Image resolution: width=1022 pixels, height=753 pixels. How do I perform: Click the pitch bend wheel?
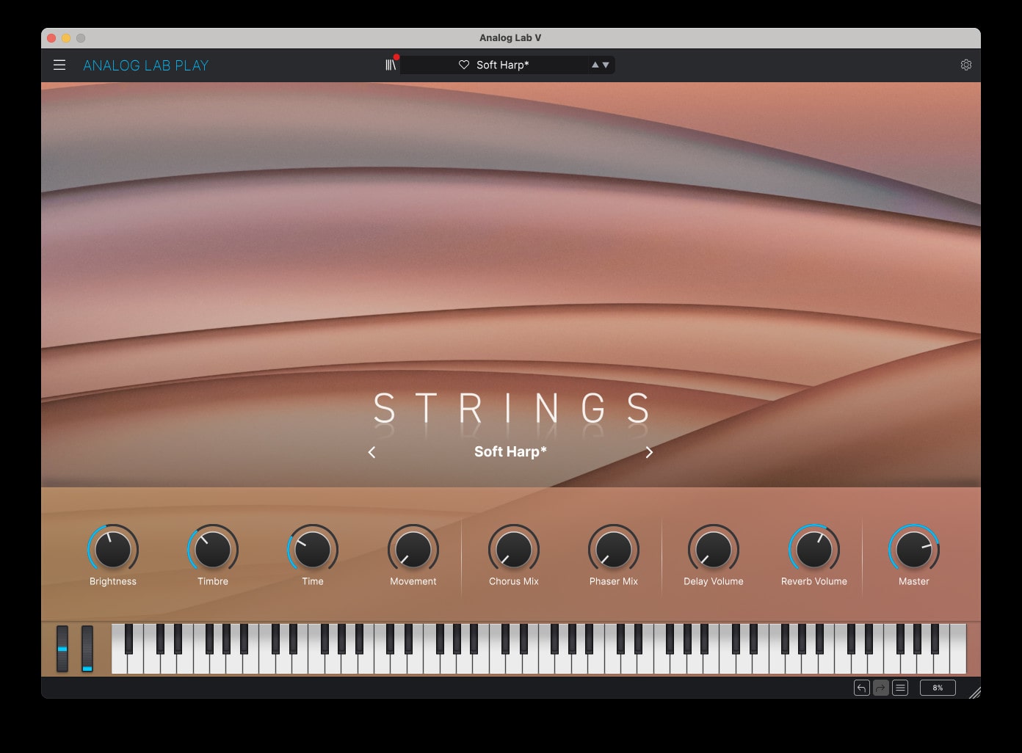(x=62, y=649)
